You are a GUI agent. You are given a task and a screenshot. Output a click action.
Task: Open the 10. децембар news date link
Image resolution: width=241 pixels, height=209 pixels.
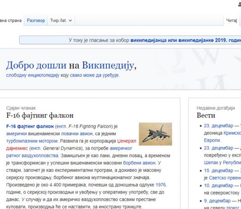218,185
